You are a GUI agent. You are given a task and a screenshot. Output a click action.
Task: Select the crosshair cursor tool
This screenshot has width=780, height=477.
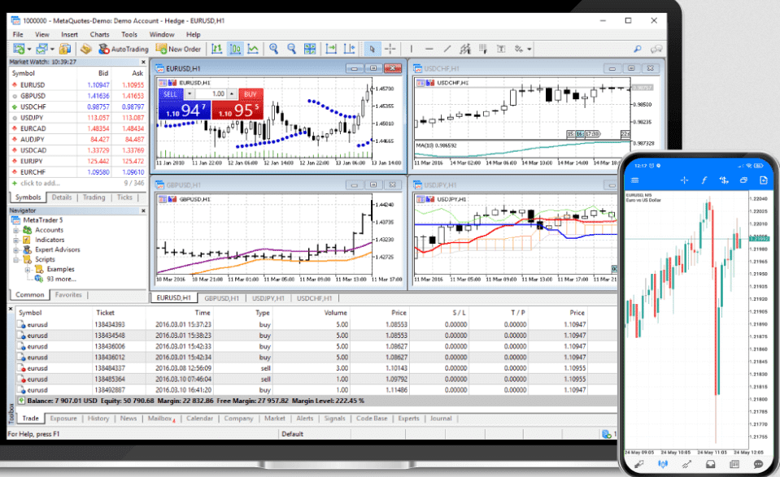pos(390,49)
